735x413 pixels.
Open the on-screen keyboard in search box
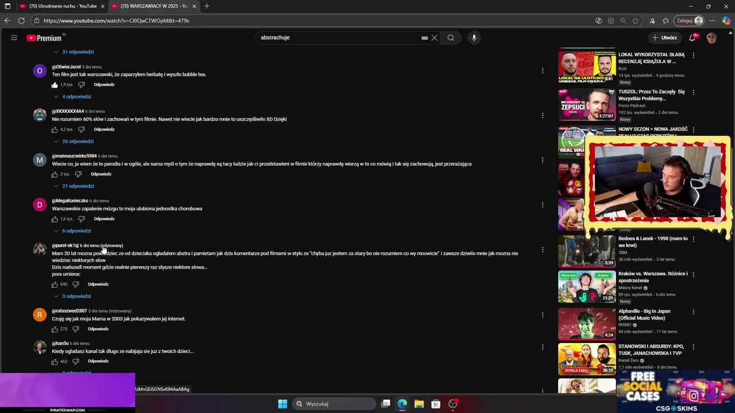point(424,38)
